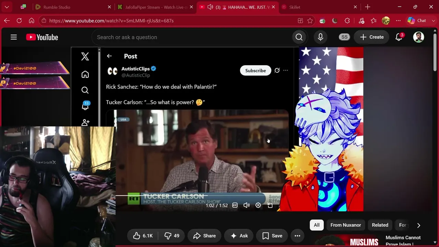The width and height of the screenshot is (439, 247).
Task: Toggle closed captions on the video
Action: [235, 205]
